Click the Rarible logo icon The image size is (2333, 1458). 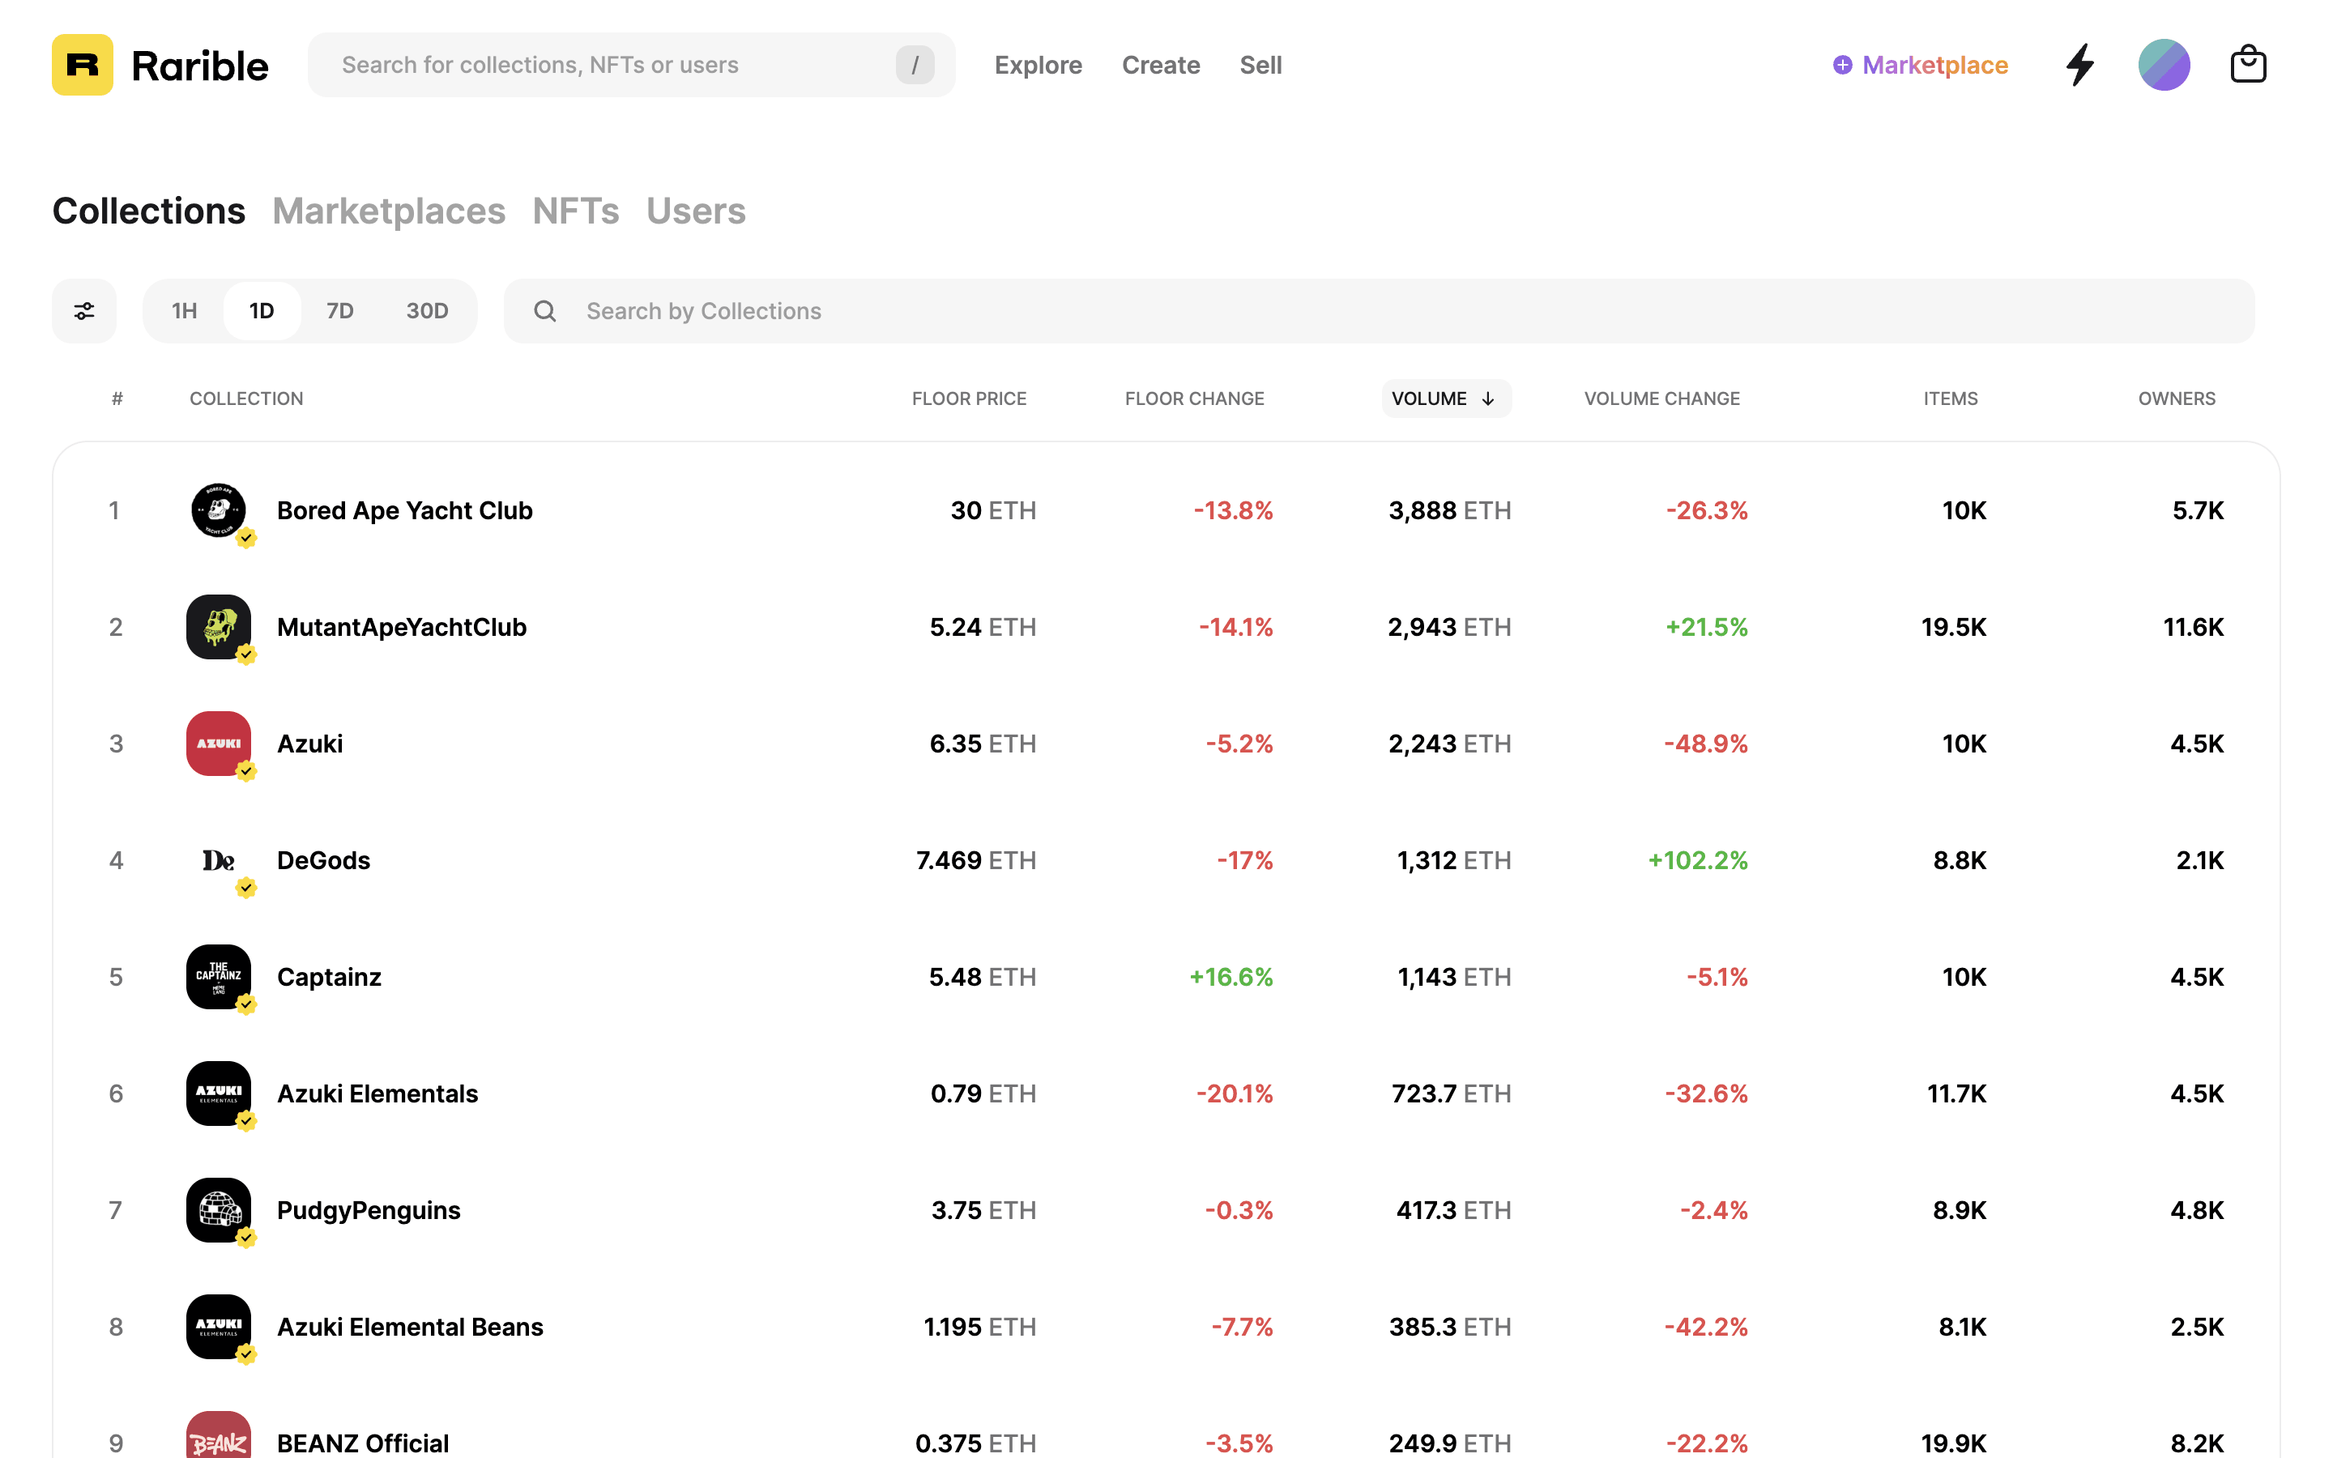point(82,65)
